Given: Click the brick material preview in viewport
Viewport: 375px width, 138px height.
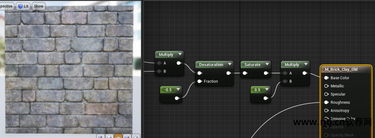Looking at the screenshot, I should 69,69.
